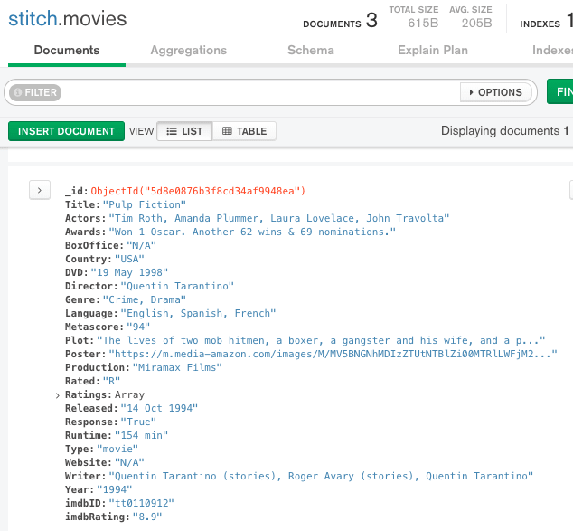Click the stitch database link

[x=33, y=19]
